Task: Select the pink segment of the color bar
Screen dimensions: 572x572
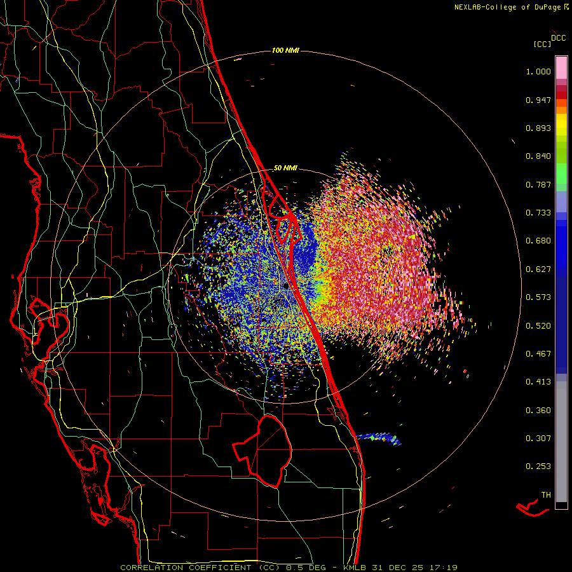Action: [x=561, y=67]
